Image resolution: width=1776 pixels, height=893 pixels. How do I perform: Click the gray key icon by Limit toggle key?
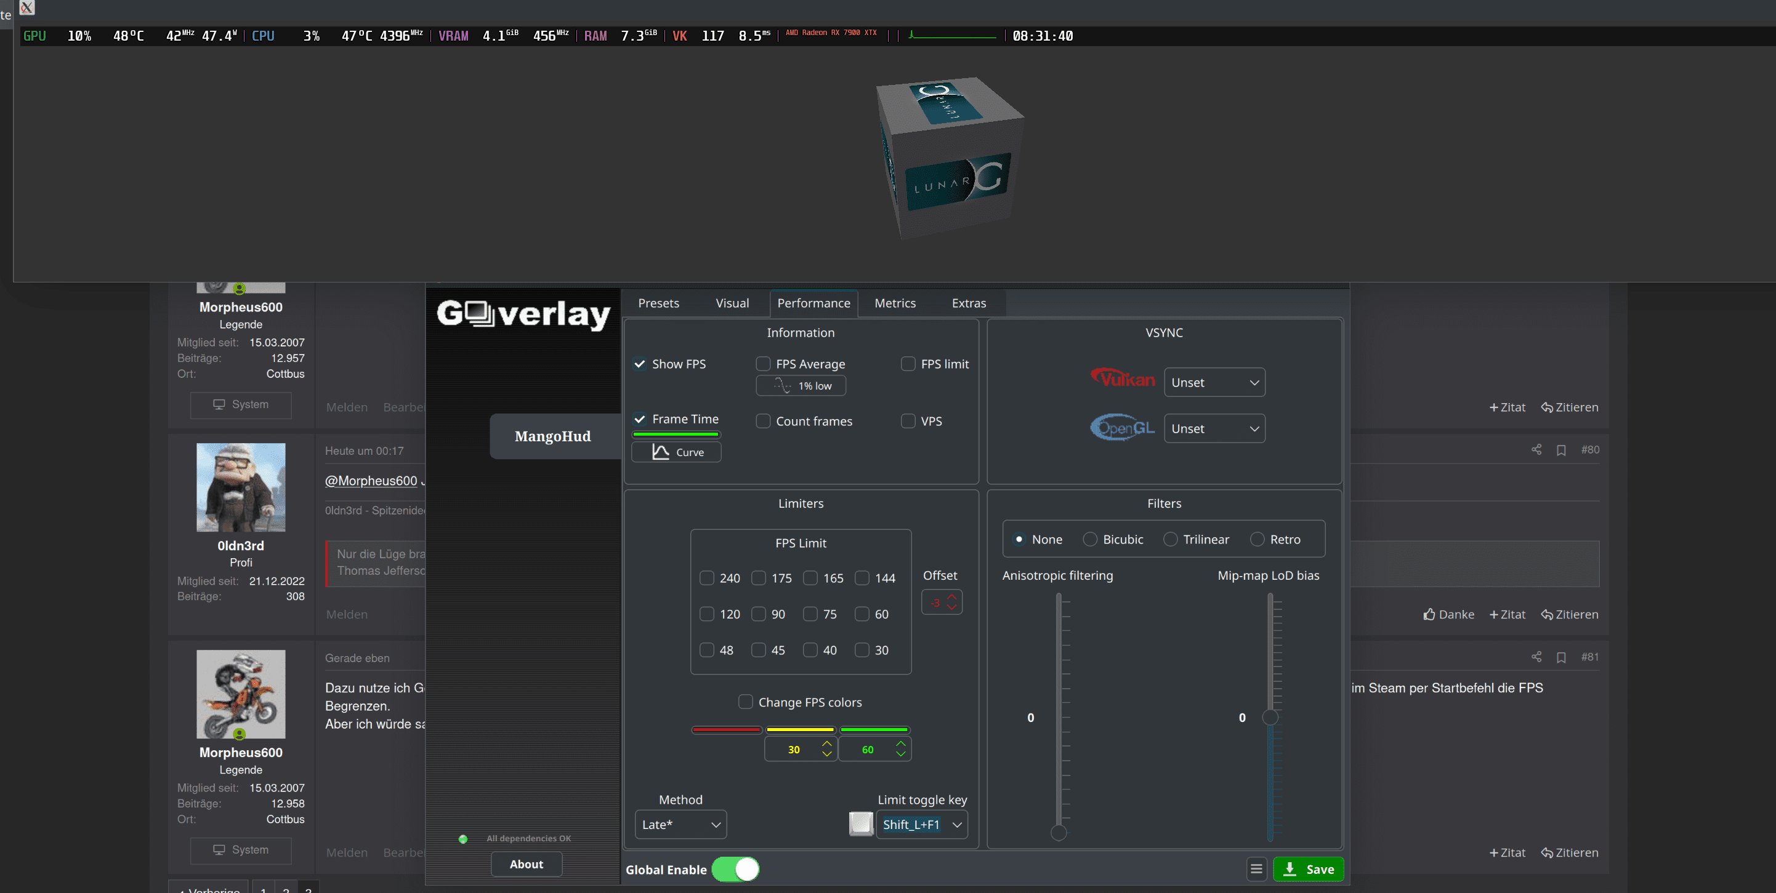point(860,824)
